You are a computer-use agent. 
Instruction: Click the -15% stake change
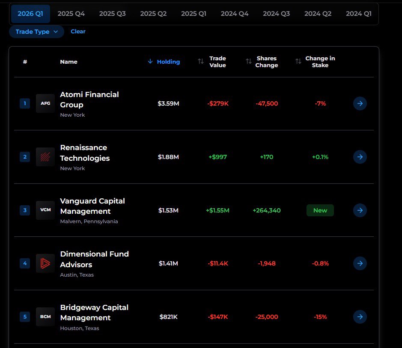[x=320, y=317]
